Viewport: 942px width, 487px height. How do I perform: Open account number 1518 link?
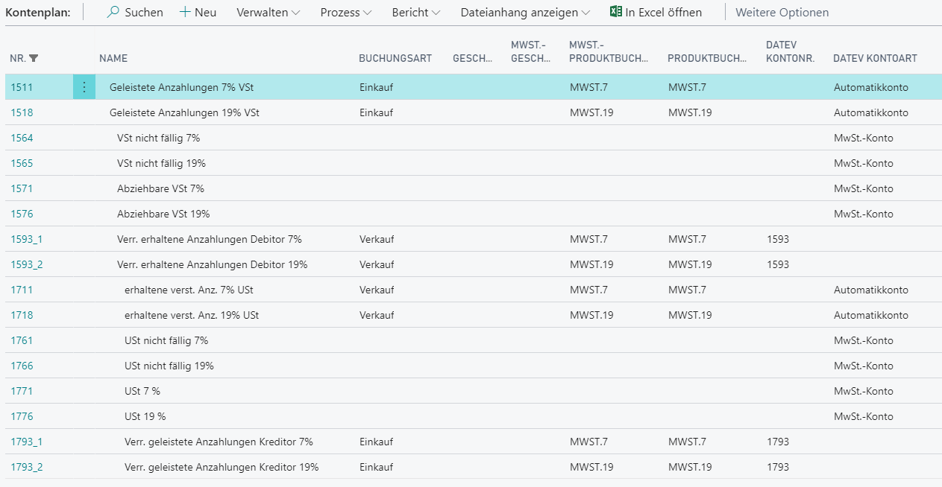tap(22, 112)
